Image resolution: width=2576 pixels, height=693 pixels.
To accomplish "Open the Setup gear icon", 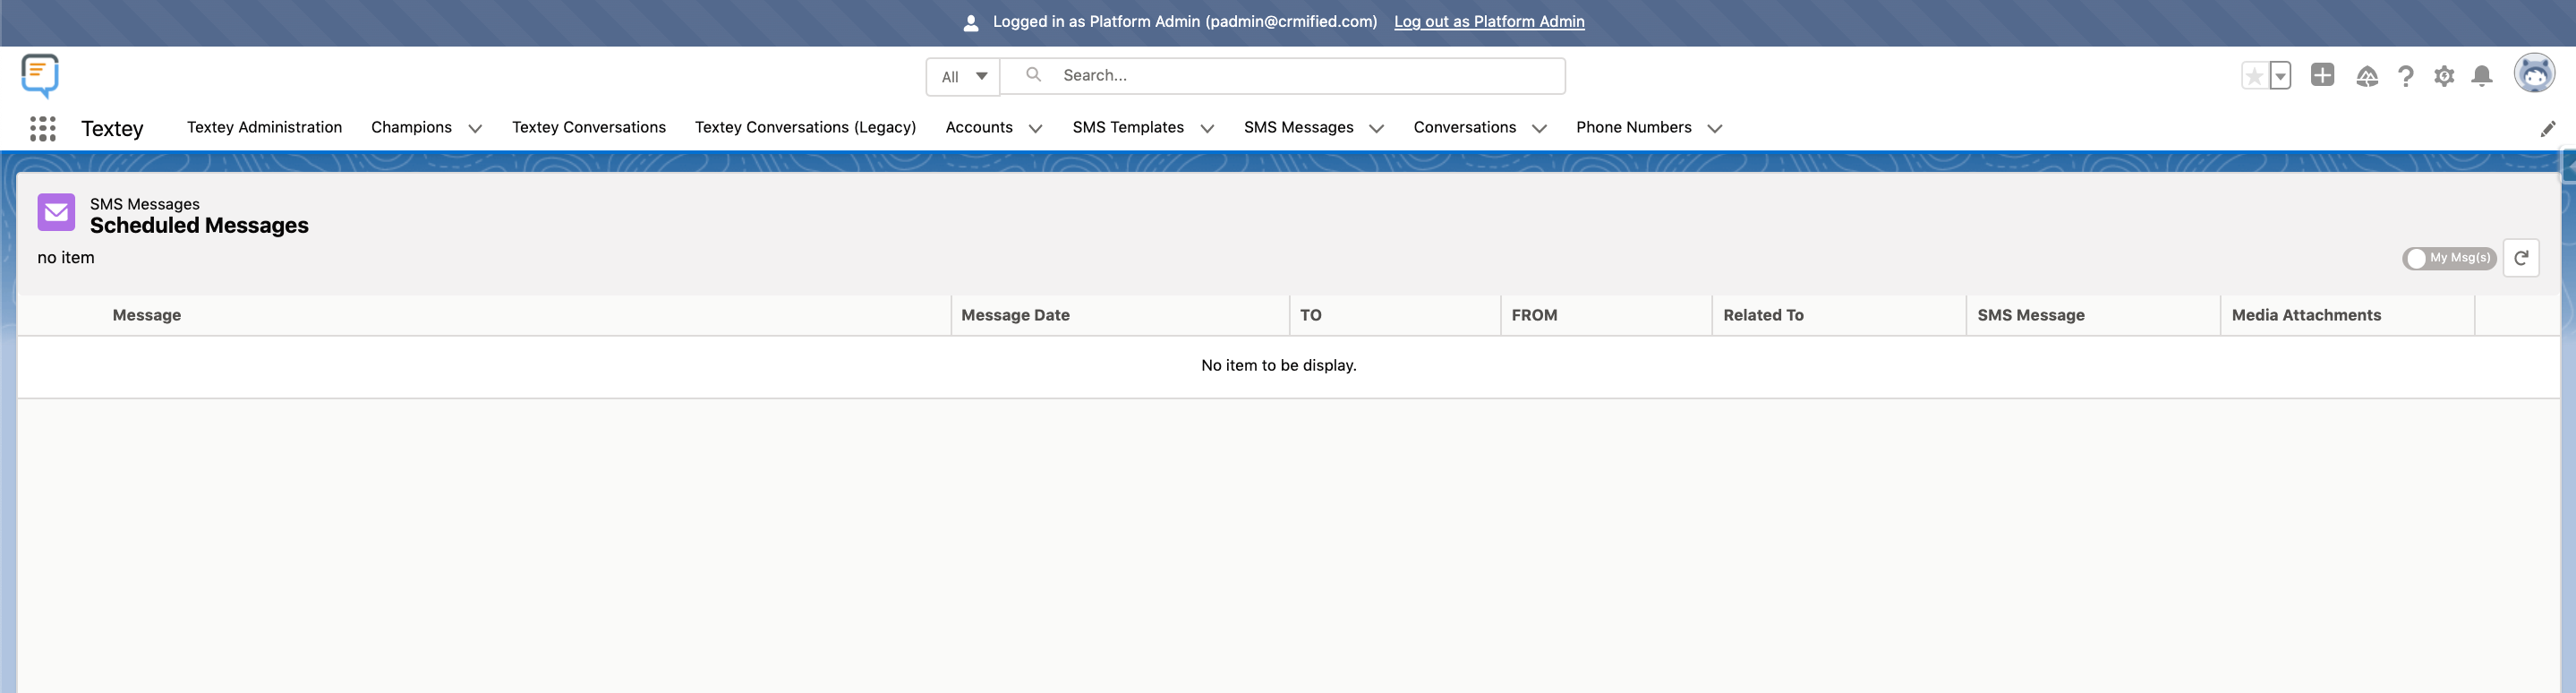I will point(2444,76).
